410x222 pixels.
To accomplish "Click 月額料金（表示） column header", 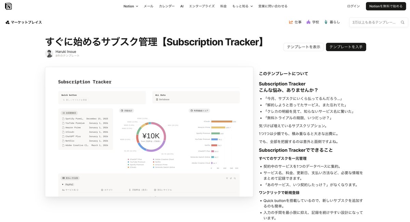I will [x=138, y=190].
